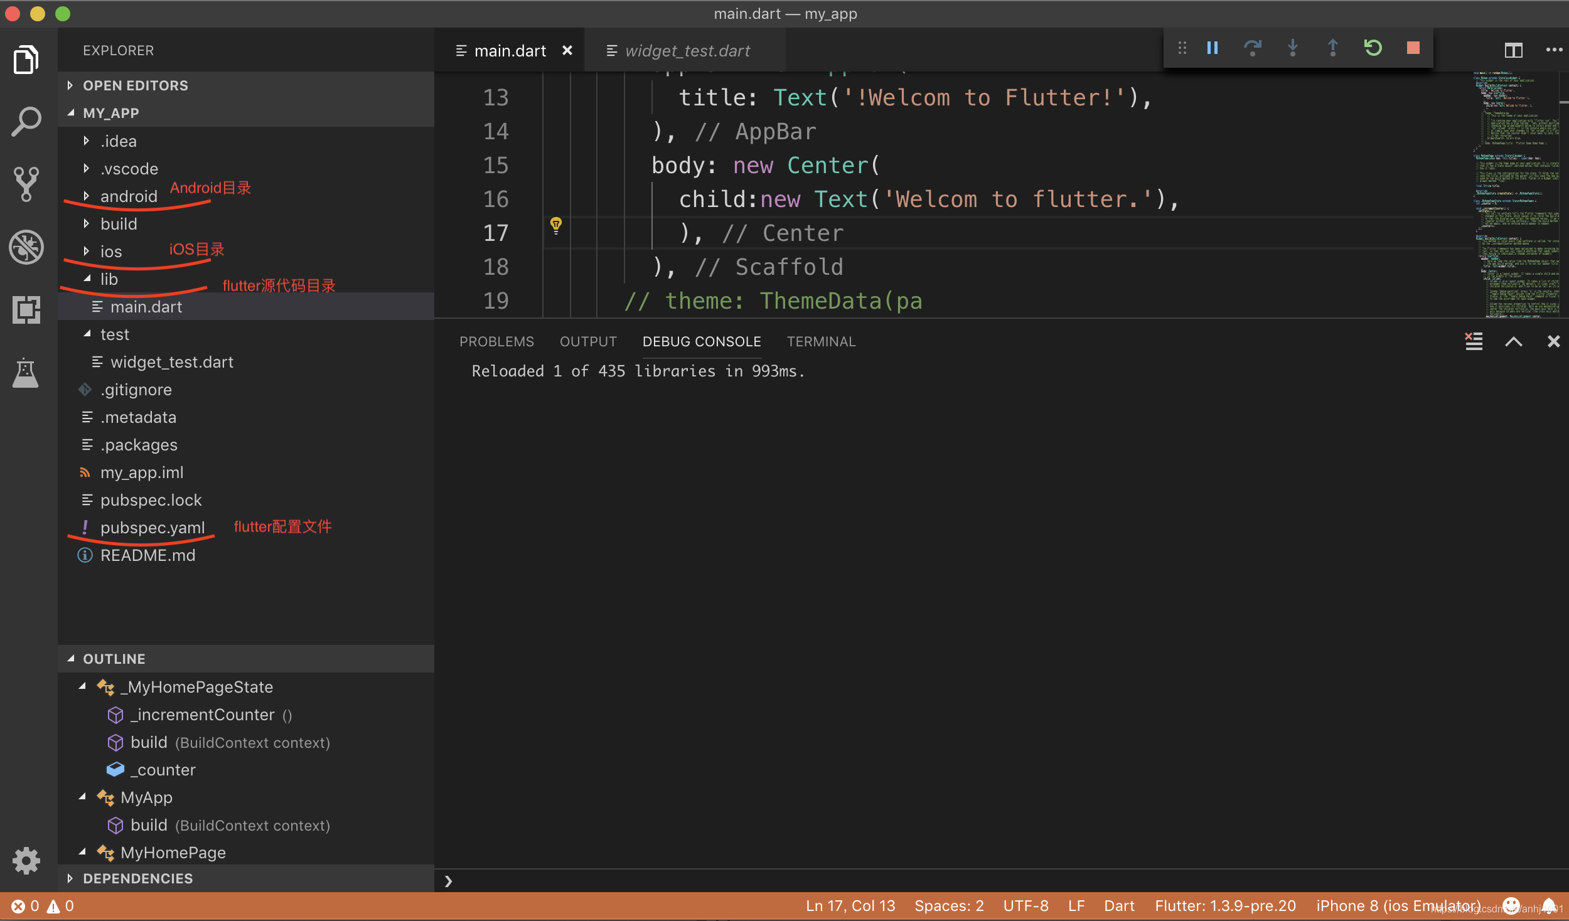Click the code minimap overview
This screenshot has width=1569, height=921.
coord(1516,194)
